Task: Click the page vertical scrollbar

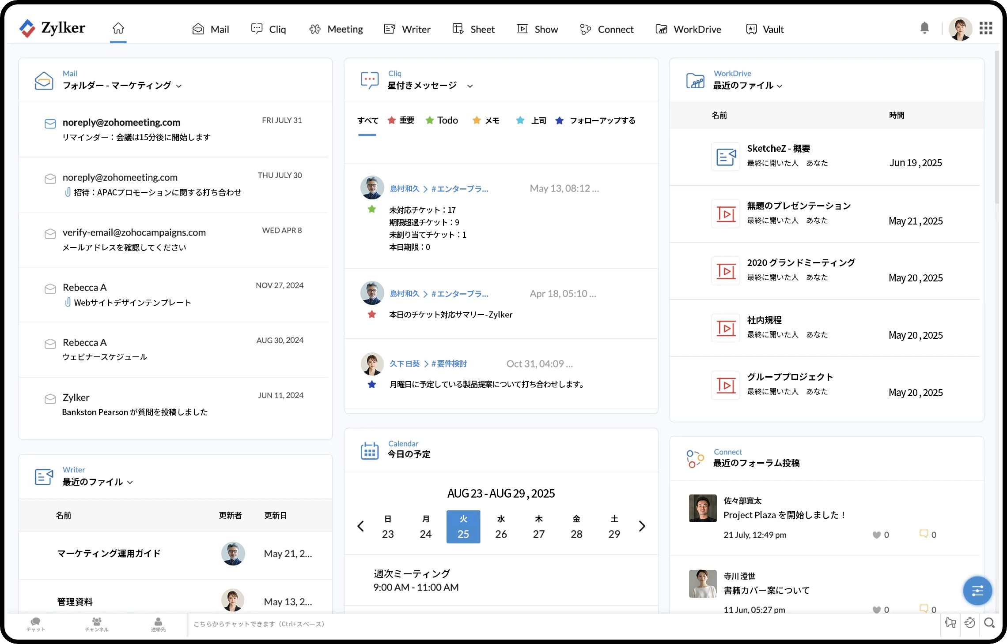Action: pos(996,128)
